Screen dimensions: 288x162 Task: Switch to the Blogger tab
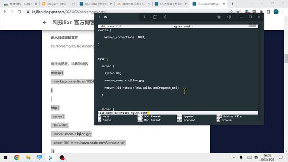coord(58,4)
